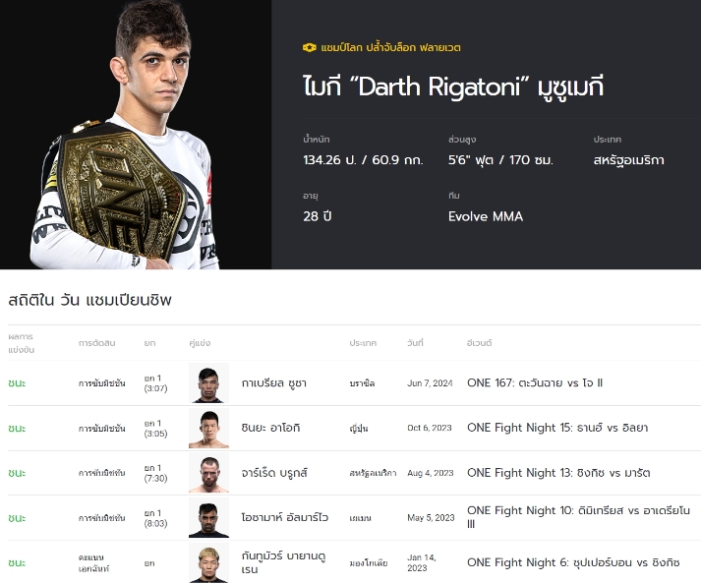This screenshot has height=584, width=701.
Task: Click opponent name ชินยะ อาโอกิ
Action: [270, 428]
